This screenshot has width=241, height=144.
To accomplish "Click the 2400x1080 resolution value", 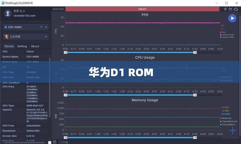I will (33, 130).
